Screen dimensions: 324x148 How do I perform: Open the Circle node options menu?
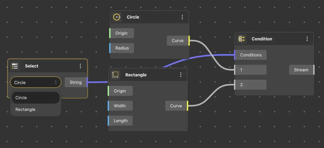tap(182, 17)
